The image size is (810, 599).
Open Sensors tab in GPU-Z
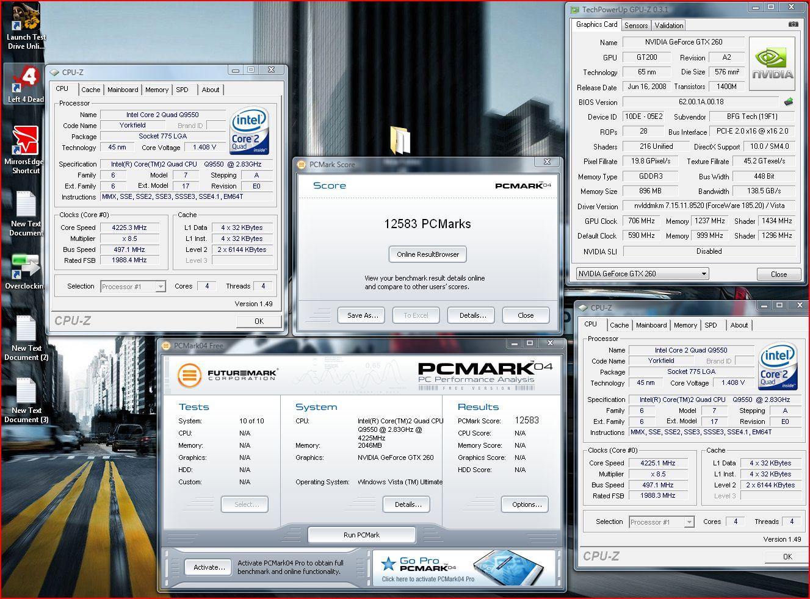tap(636, 25)
